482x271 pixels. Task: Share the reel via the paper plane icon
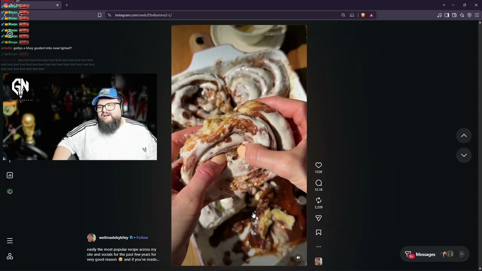point(319,218)
